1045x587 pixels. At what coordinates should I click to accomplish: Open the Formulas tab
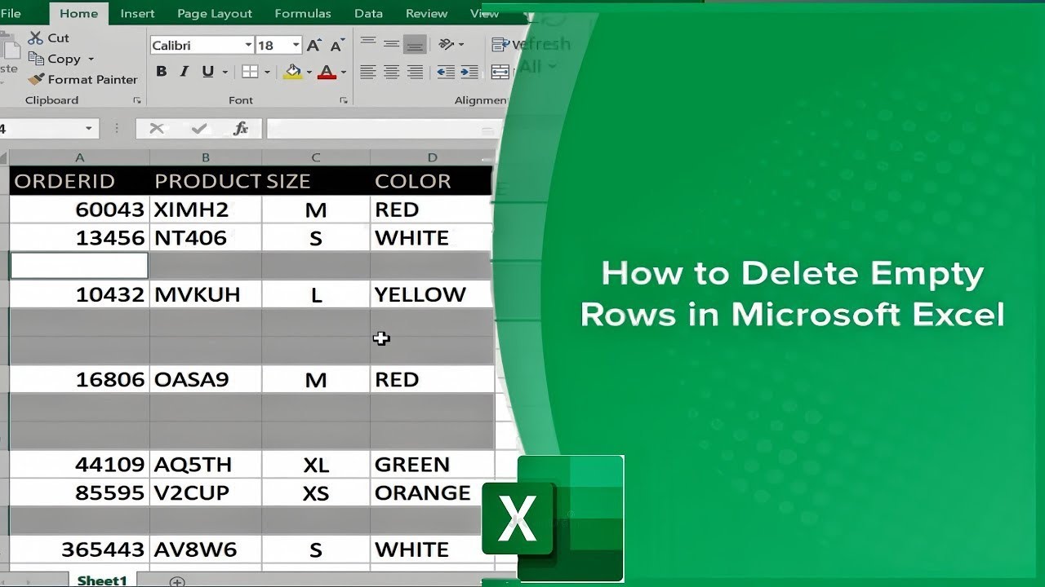(303, 13)
